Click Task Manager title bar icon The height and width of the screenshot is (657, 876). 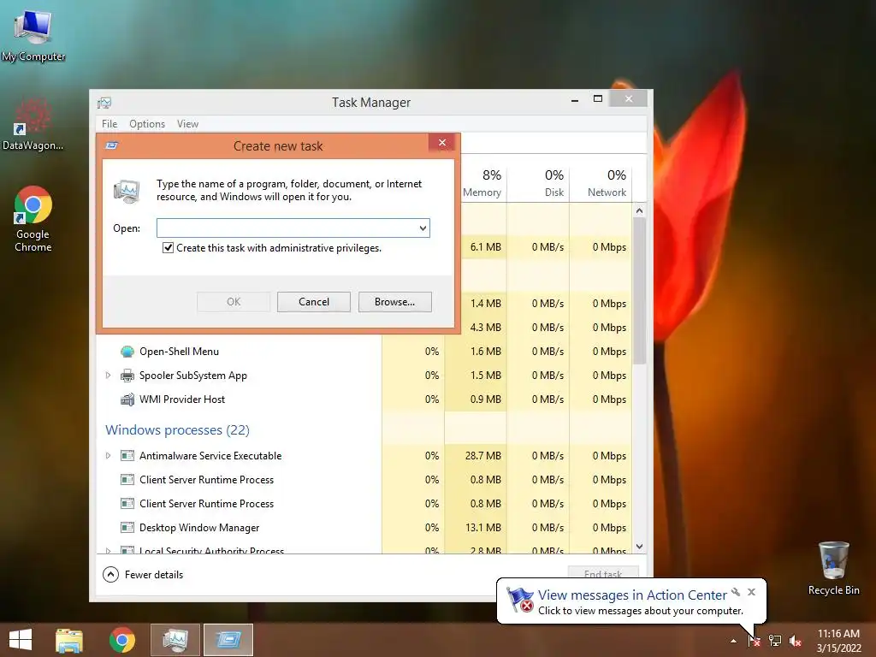104,103
